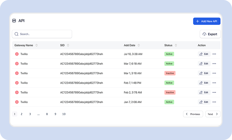The width and height of the screenshot is (232, 140).
Task: Click the SID in Jul 10 row
Action: coord(82,54)
